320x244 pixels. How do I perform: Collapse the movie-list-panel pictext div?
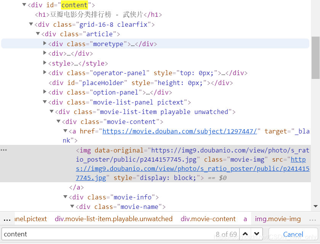coord(45,102)
